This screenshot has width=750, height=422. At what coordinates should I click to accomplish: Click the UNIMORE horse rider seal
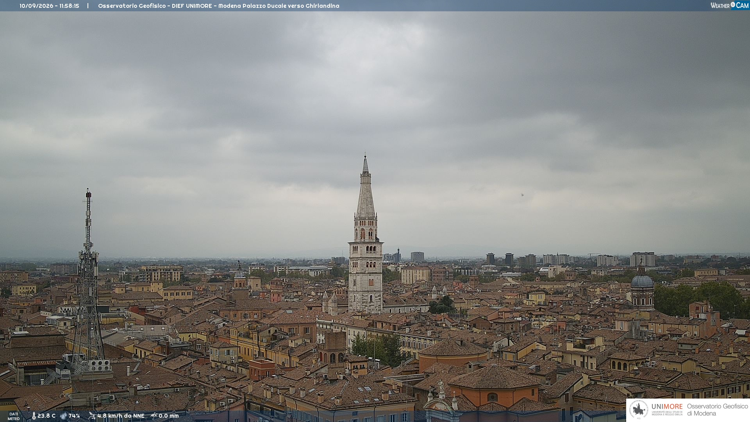[x=639, y=410]
